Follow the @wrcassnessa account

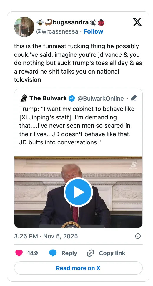(x=93, y=31)
